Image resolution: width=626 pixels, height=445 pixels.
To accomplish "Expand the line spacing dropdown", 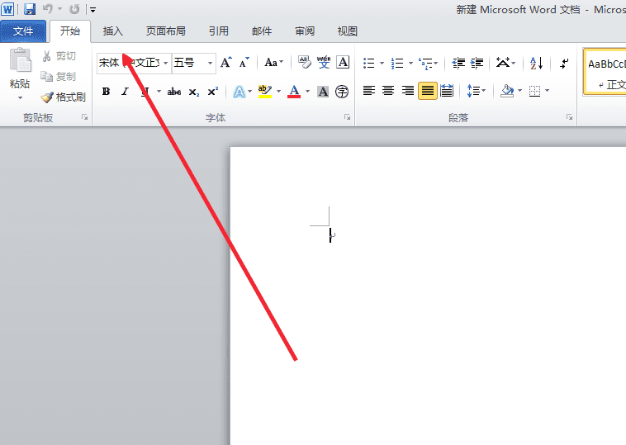I will tap(484, 91).
